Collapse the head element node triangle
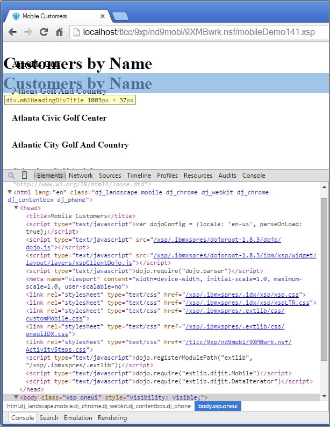The image size is (330, 427). [16, 208]
